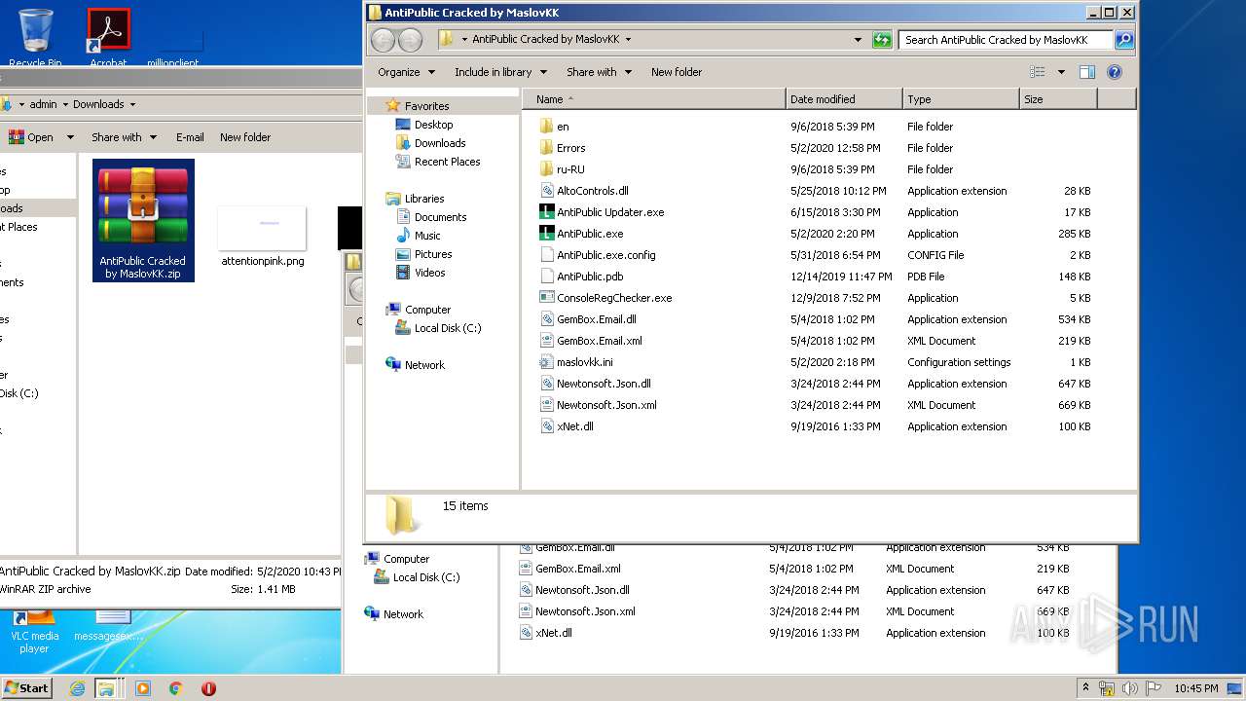Viewport: 1246px width, 701px height.
Task: Sort by Size column header
Action: 1058,99
